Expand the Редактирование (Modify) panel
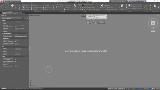Viewport: 160px width, 90px height. coord(38,11)
